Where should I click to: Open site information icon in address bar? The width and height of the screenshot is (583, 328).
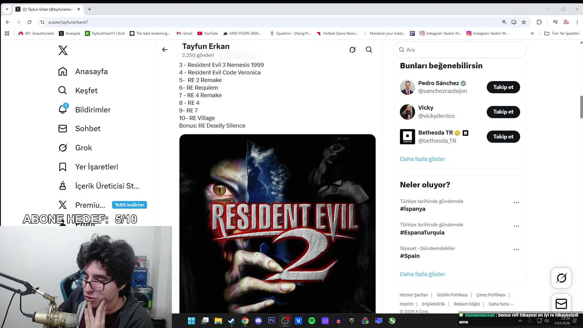[x=42, y=22]
